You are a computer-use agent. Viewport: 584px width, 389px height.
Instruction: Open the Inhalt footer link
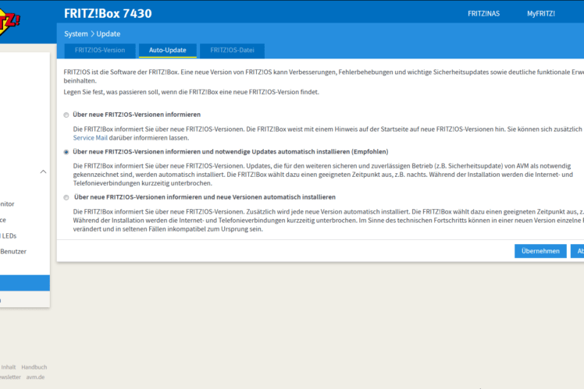(8, 367)
